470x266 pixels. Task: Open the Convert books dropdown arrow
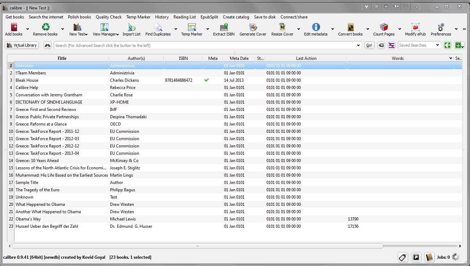pos(368,29)
